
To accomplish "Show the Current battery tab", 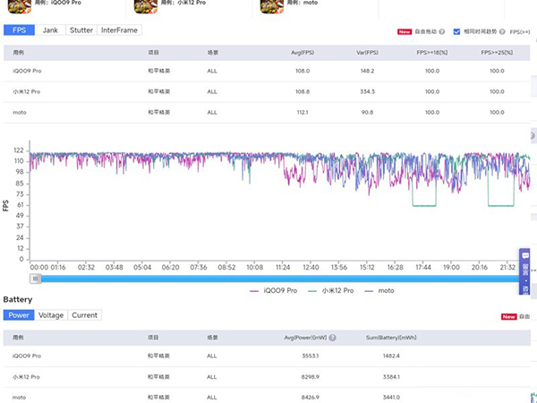I will [84, 315].
